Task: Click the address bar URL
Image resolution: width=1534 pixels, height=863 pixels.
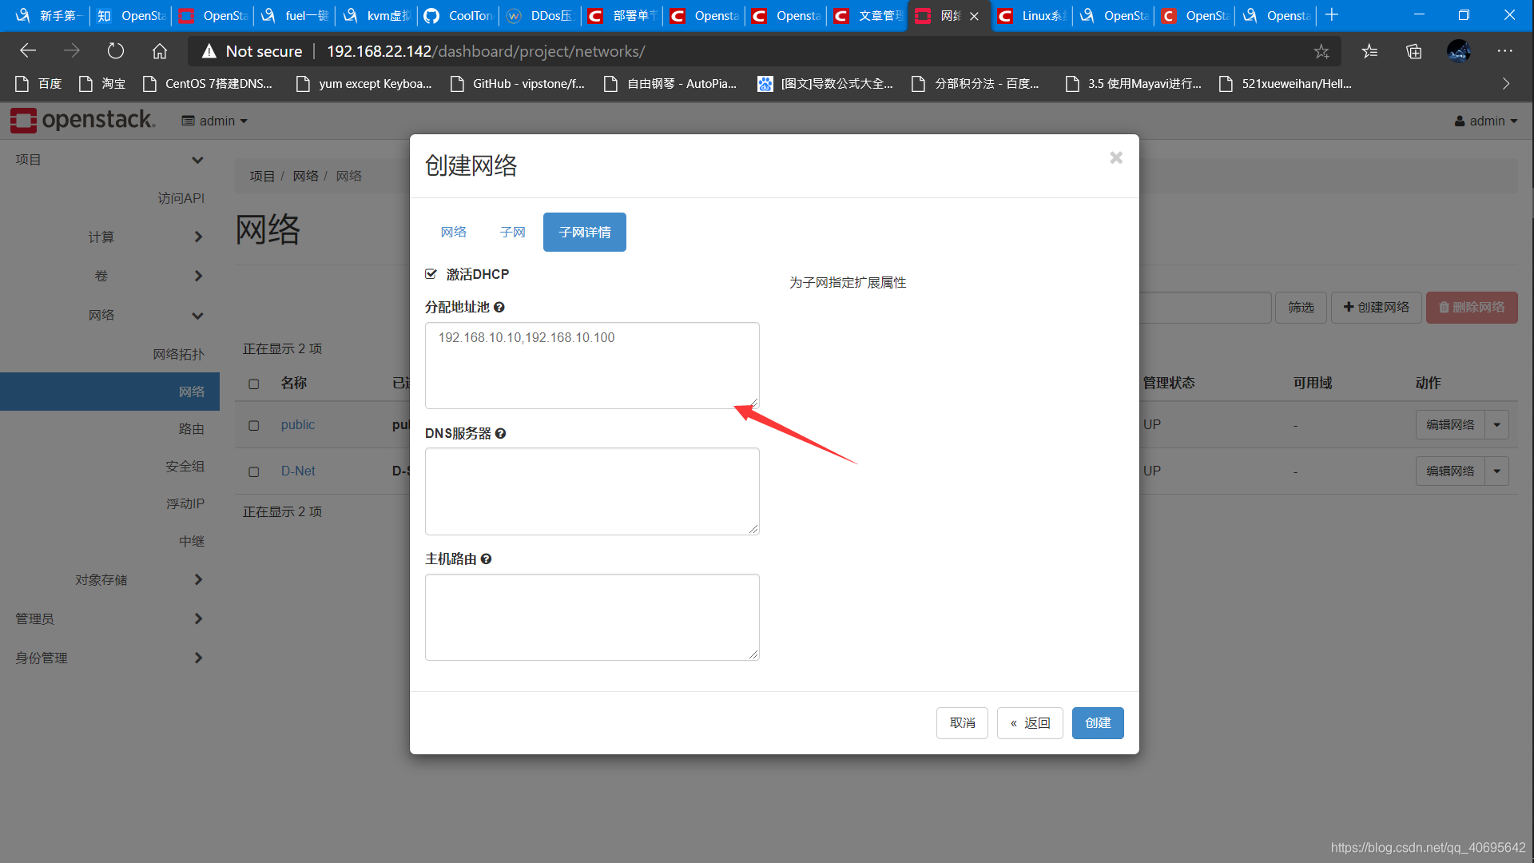Action: (x=486, y=51)
